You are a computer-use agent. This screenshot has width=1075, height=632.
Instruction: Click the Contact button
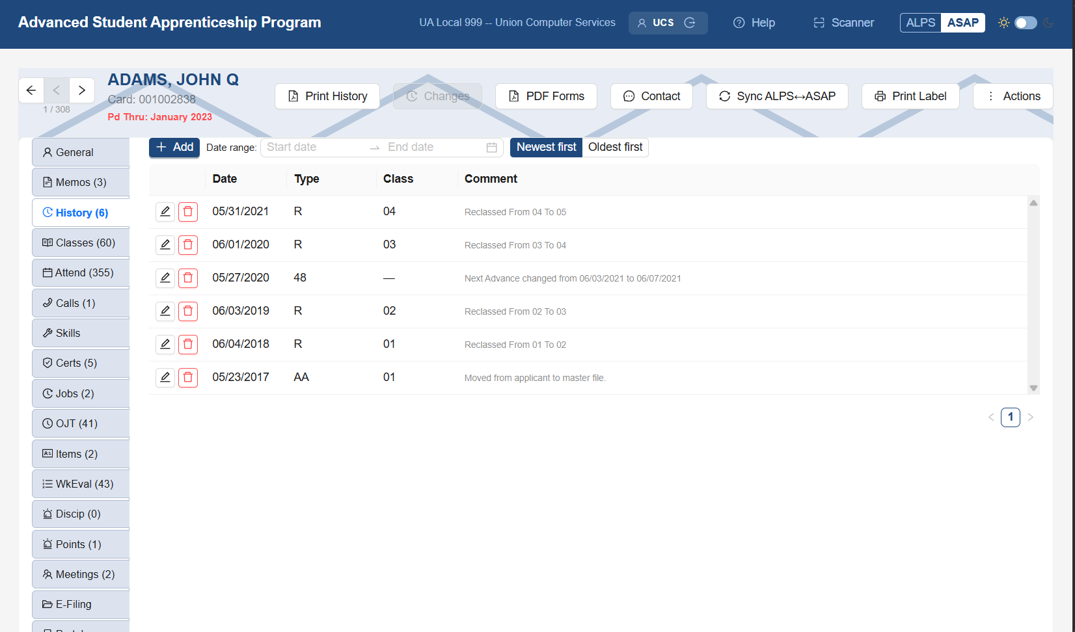(651, 96)
